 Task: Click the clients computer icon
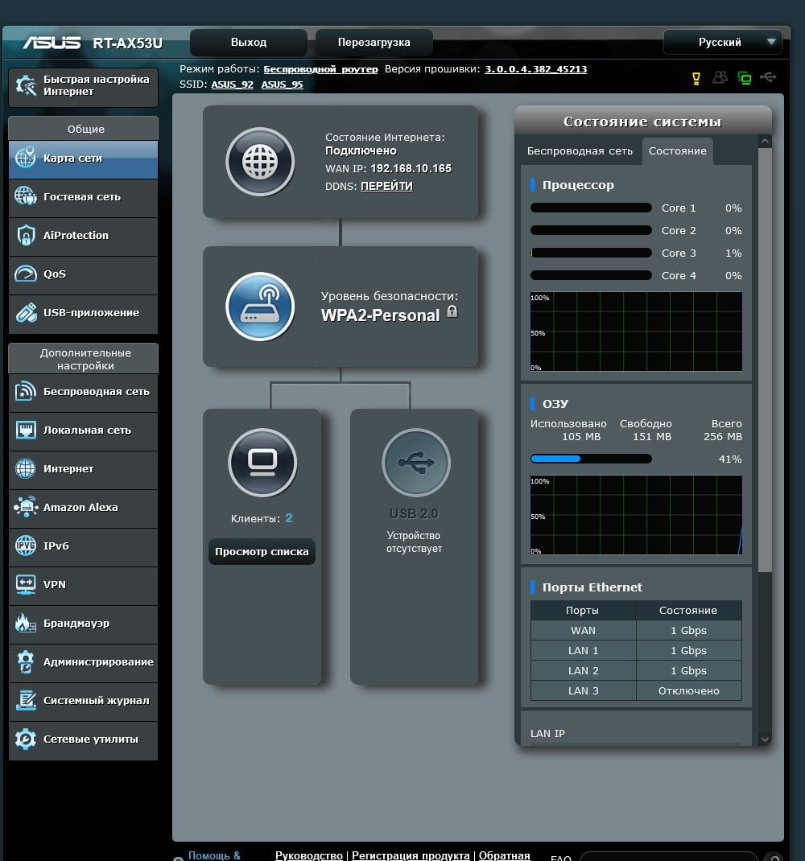click(262, 463)
